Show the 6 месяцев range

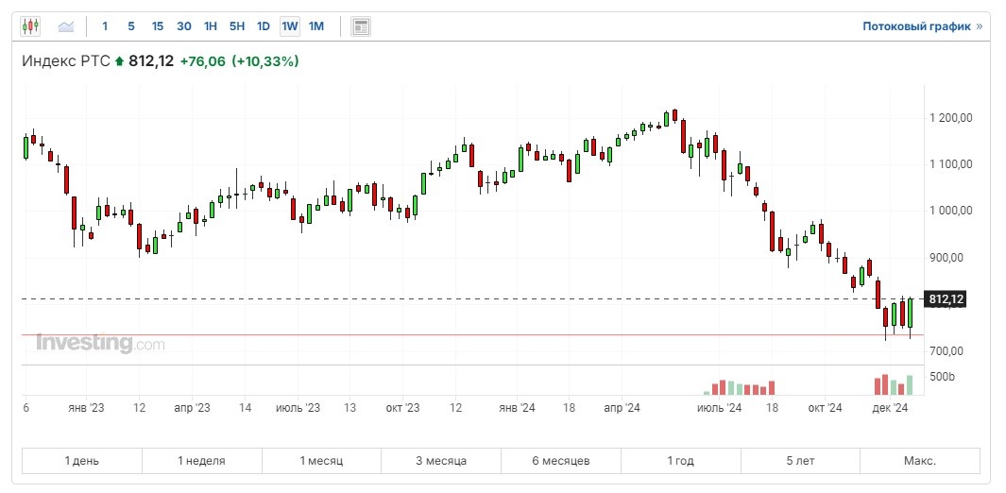click(561, 461)
